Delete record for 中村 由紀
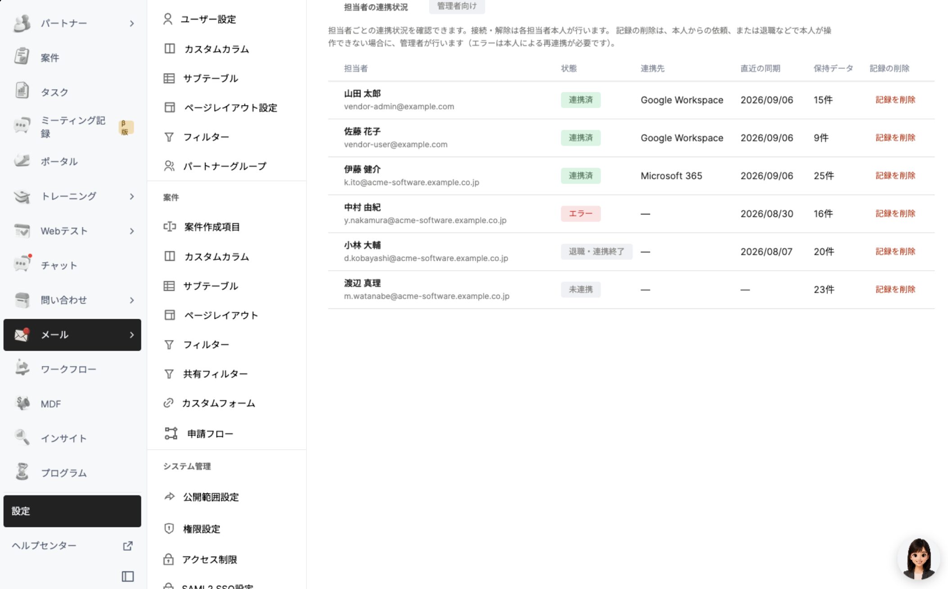This screenshot has height=589, width=948. (895, 213)
